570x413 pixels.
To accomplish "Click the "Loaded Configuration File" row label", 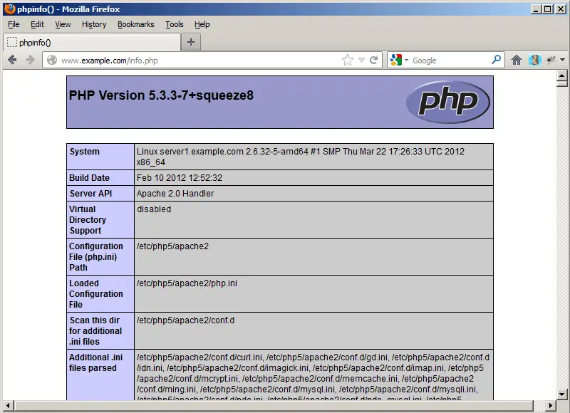I will pos(96,294).
